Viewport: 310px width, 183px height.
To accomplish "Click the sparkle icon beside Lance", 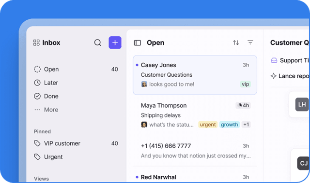I will pyautogui.click(x=273, y=76).
